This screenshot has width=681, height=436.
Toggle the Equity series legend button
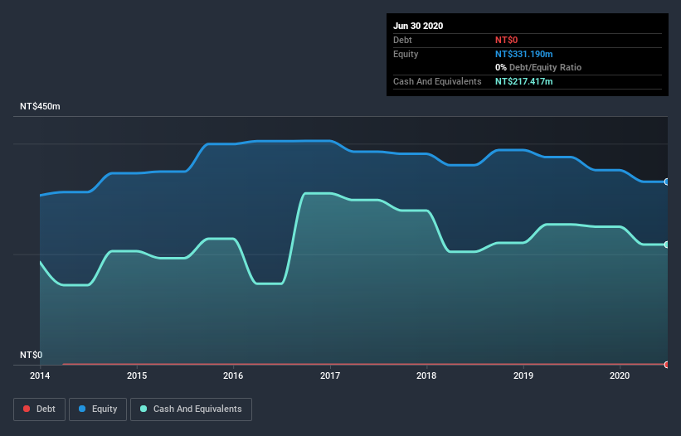98,409
